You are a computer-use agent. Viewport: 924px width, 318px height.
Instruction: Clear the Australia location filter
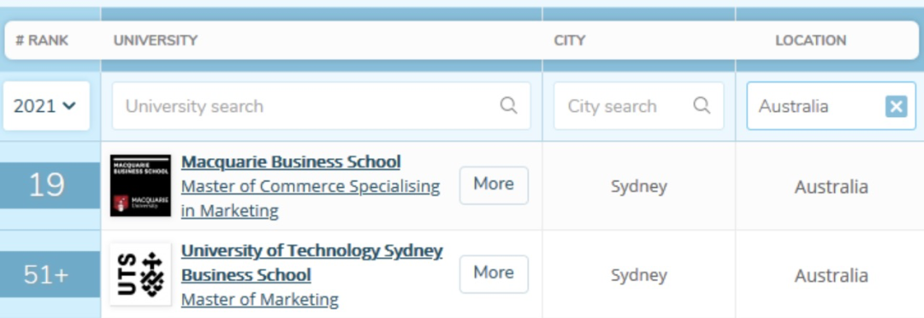pos(896,107)
